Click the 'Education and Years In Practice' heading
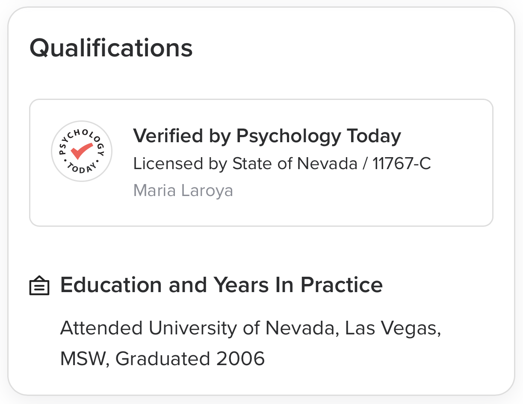Image resolution: width=523 pixels, height=404 pixels. [221, 285]
